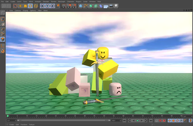Switch to Model mode cube icon
Screen dimensions: 193x126
pyautogui.click(x=3, y=19)
